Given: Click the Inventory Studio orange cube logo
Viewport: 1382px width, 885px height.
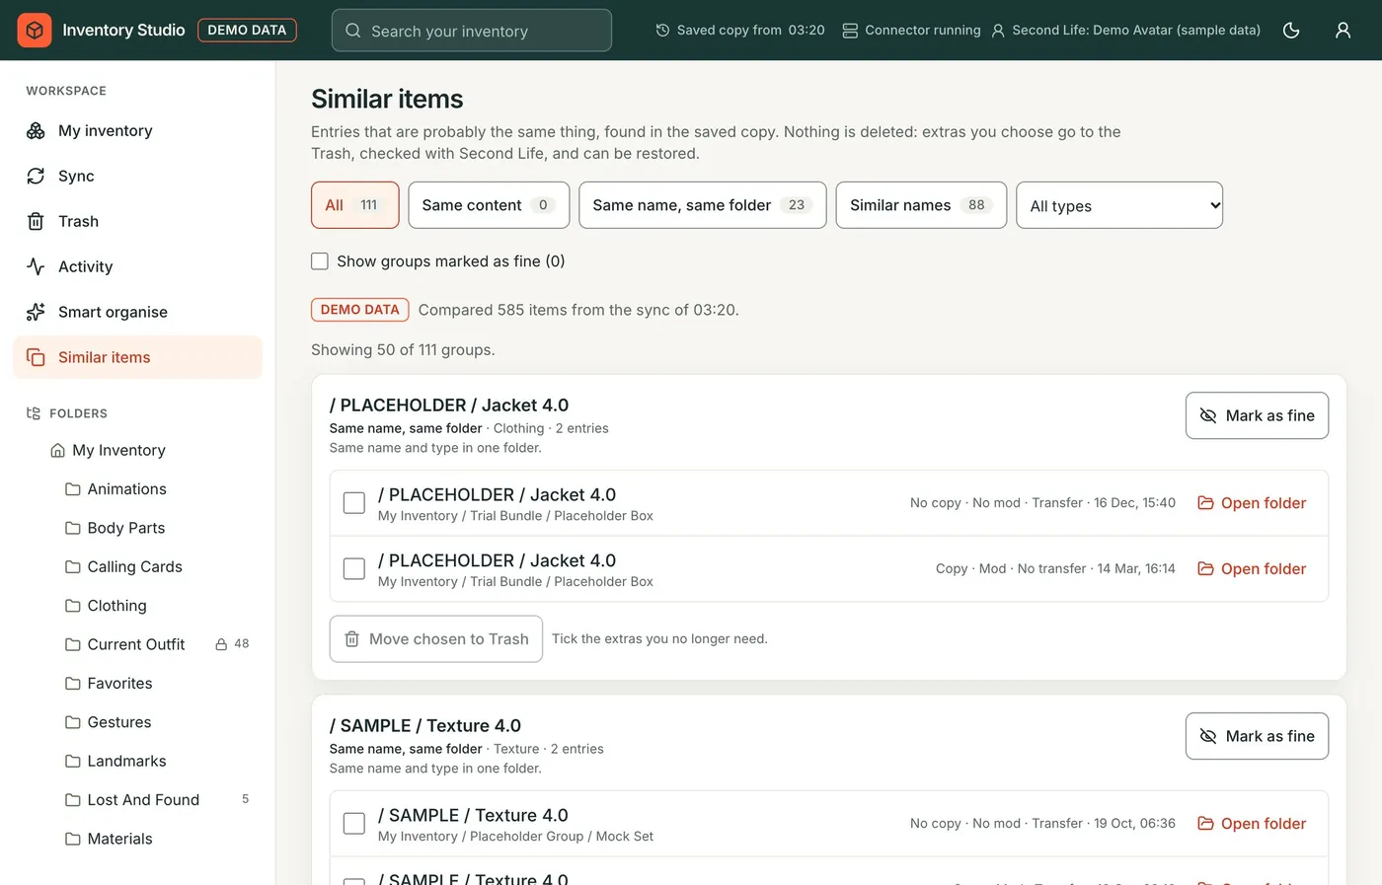Looking at the screenshot, I should coord(35,31).
